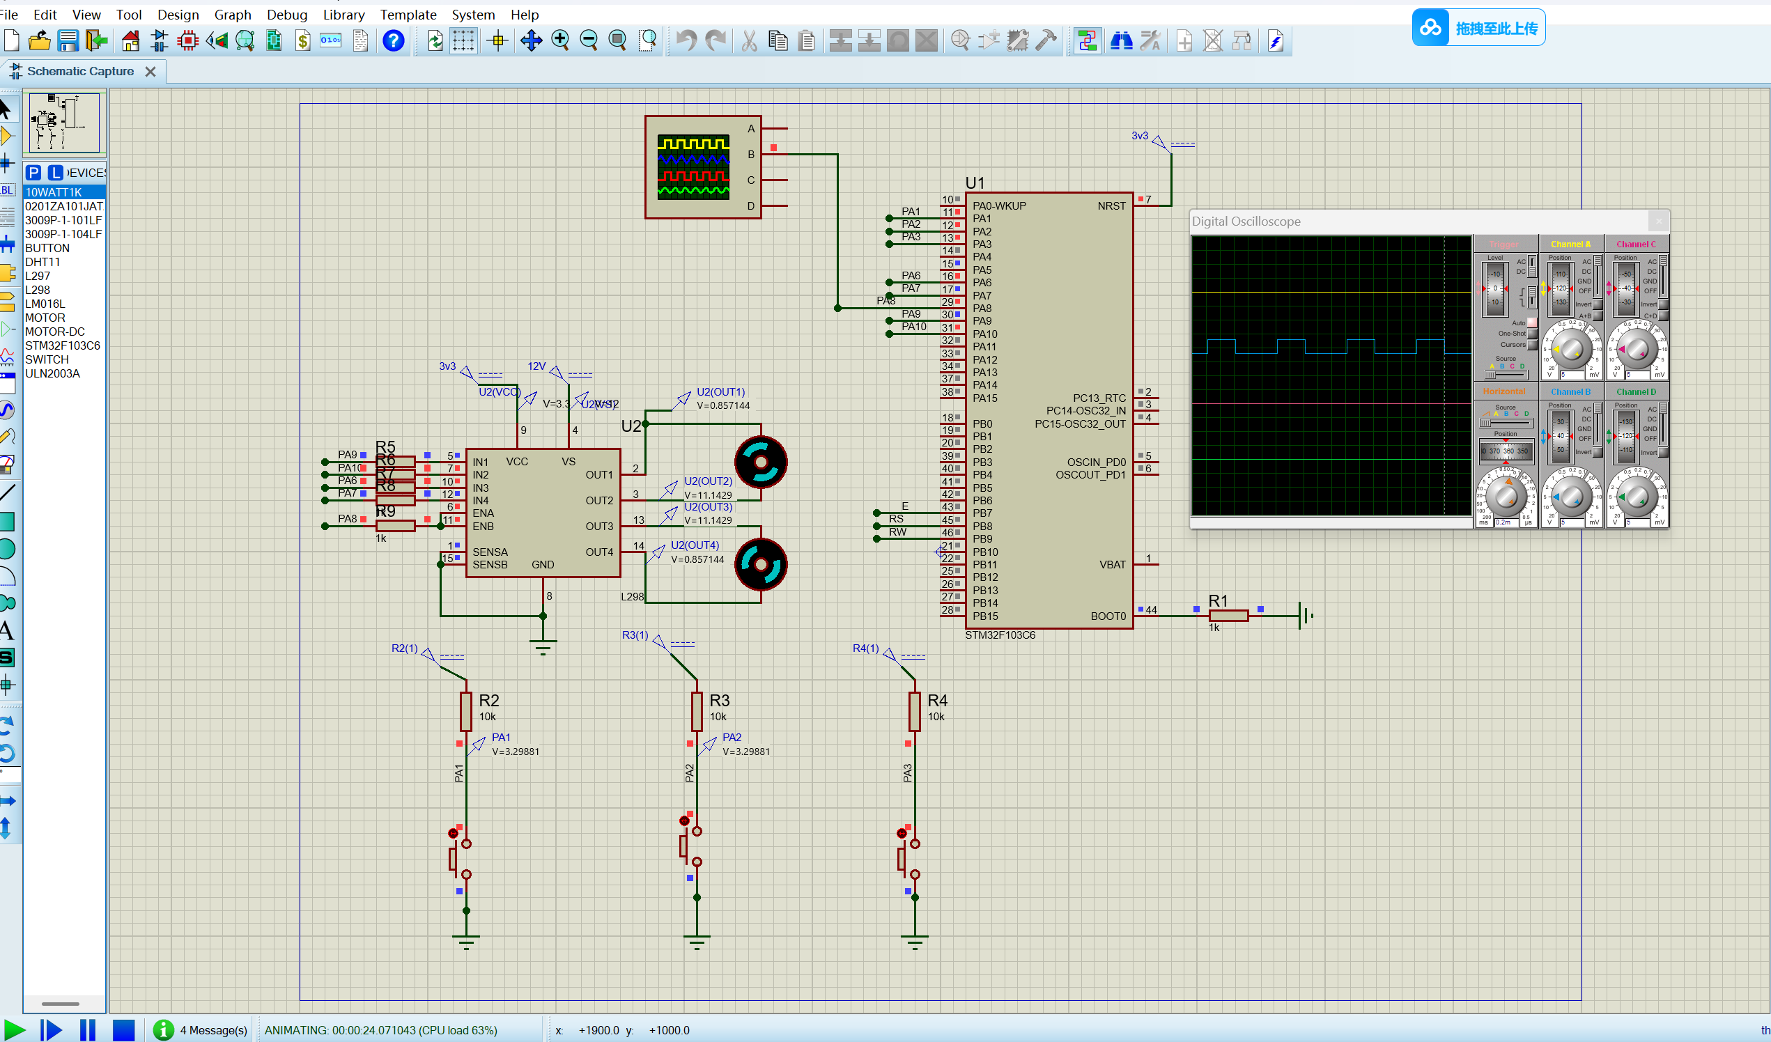Toggle the grid display icon
The height and width of the screenshot is (1042, 1771).
(x=463, y=41)
